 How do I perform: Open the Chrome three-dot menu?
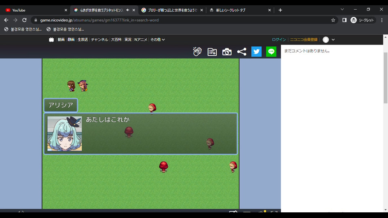(382, 20)
